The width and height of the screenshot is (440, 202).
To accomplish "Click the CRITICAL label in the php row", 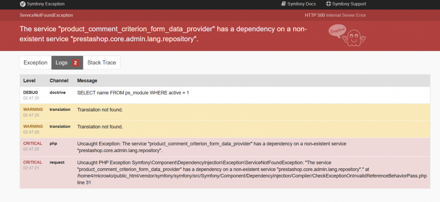I will tap(33, 143).
